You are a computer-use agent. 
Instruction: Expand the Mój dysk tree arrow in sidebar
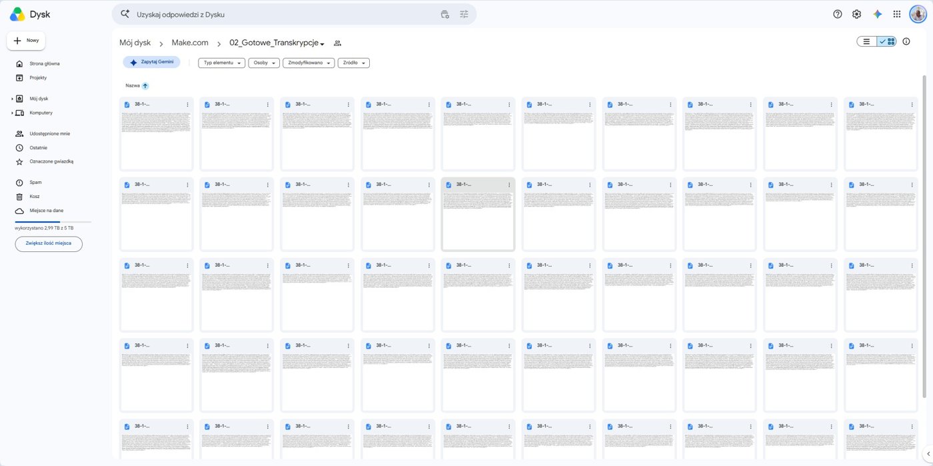tap(12, 99)
